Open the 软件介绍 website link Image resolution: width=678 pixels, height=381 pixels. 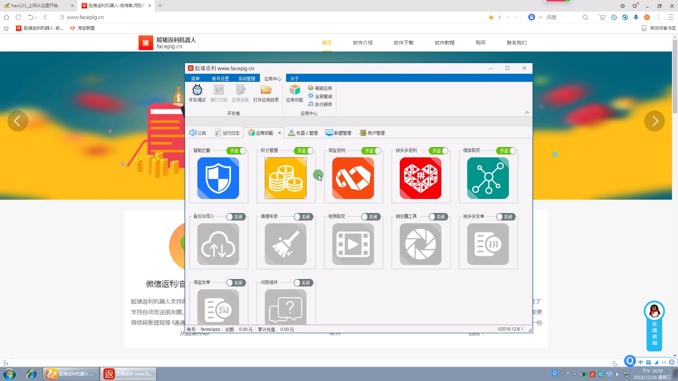[x=363, y=43]
